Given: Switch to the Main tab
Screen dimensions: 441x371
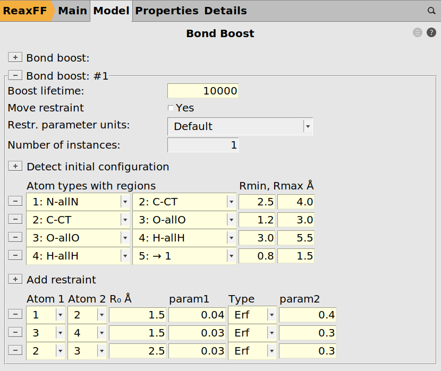Looking at the screenshot, I should [x=73, y=11].
